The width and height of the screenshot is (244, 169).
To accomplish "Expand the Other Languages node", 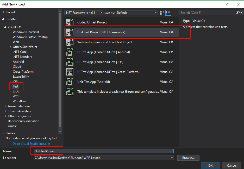I will click(5, 116).
